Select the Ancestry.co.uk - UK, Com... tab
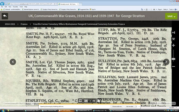Viewport: 179px width, 112px height. [68, 4]
